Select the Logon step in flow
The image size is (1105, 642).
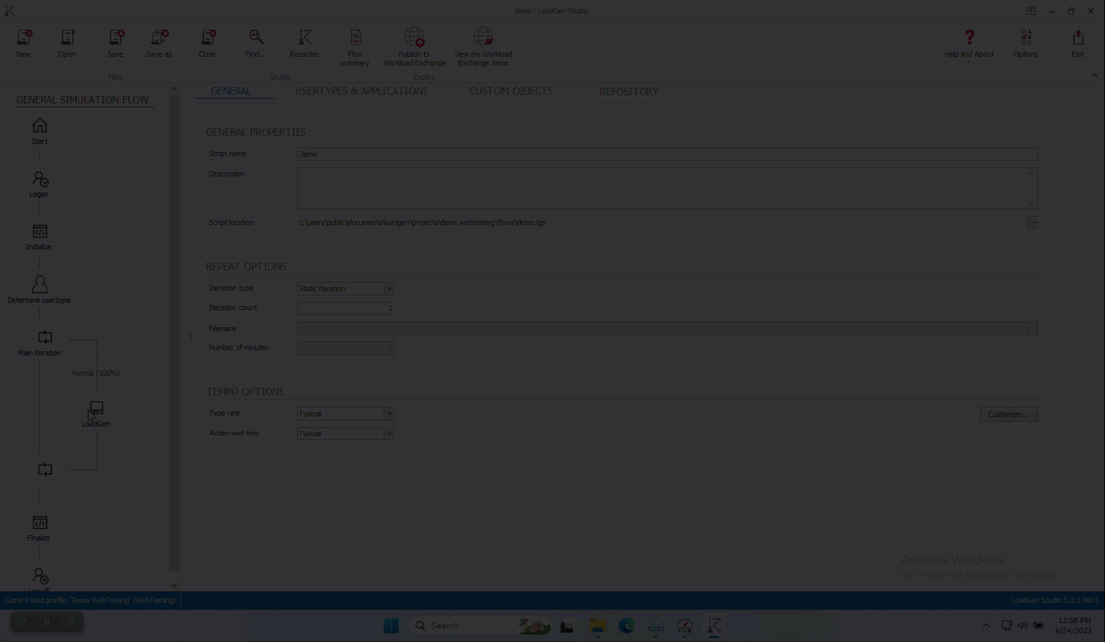click(39, 184)
